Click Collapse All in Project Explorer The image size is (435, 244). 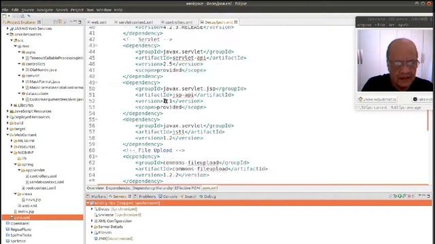(x=55, y=22)
